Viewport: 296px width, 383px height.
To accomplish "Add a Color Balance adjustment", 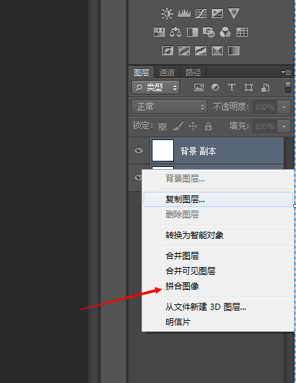I will click(175, 32).
